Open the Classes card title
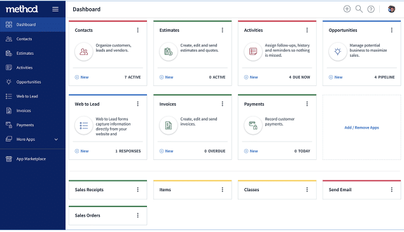This screenshot has width=404, height=232. (x=251, y=190)
